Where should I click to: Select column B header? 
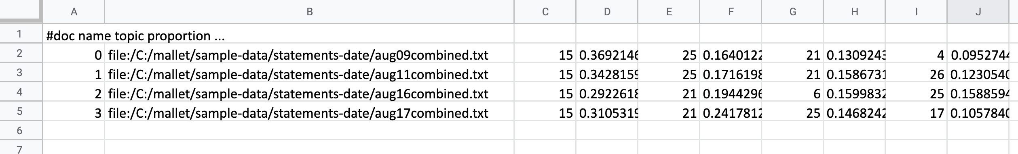(x=309, y=12)
